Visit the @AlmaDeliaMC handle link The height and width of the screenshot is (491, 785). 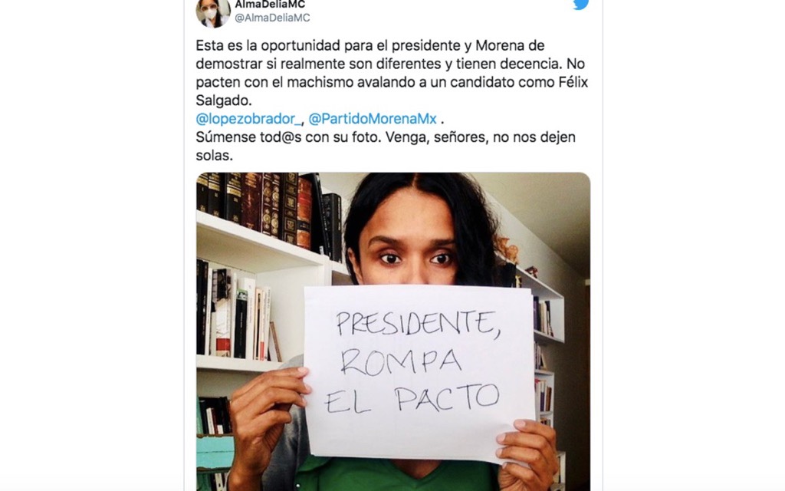[x=272, y=18]
